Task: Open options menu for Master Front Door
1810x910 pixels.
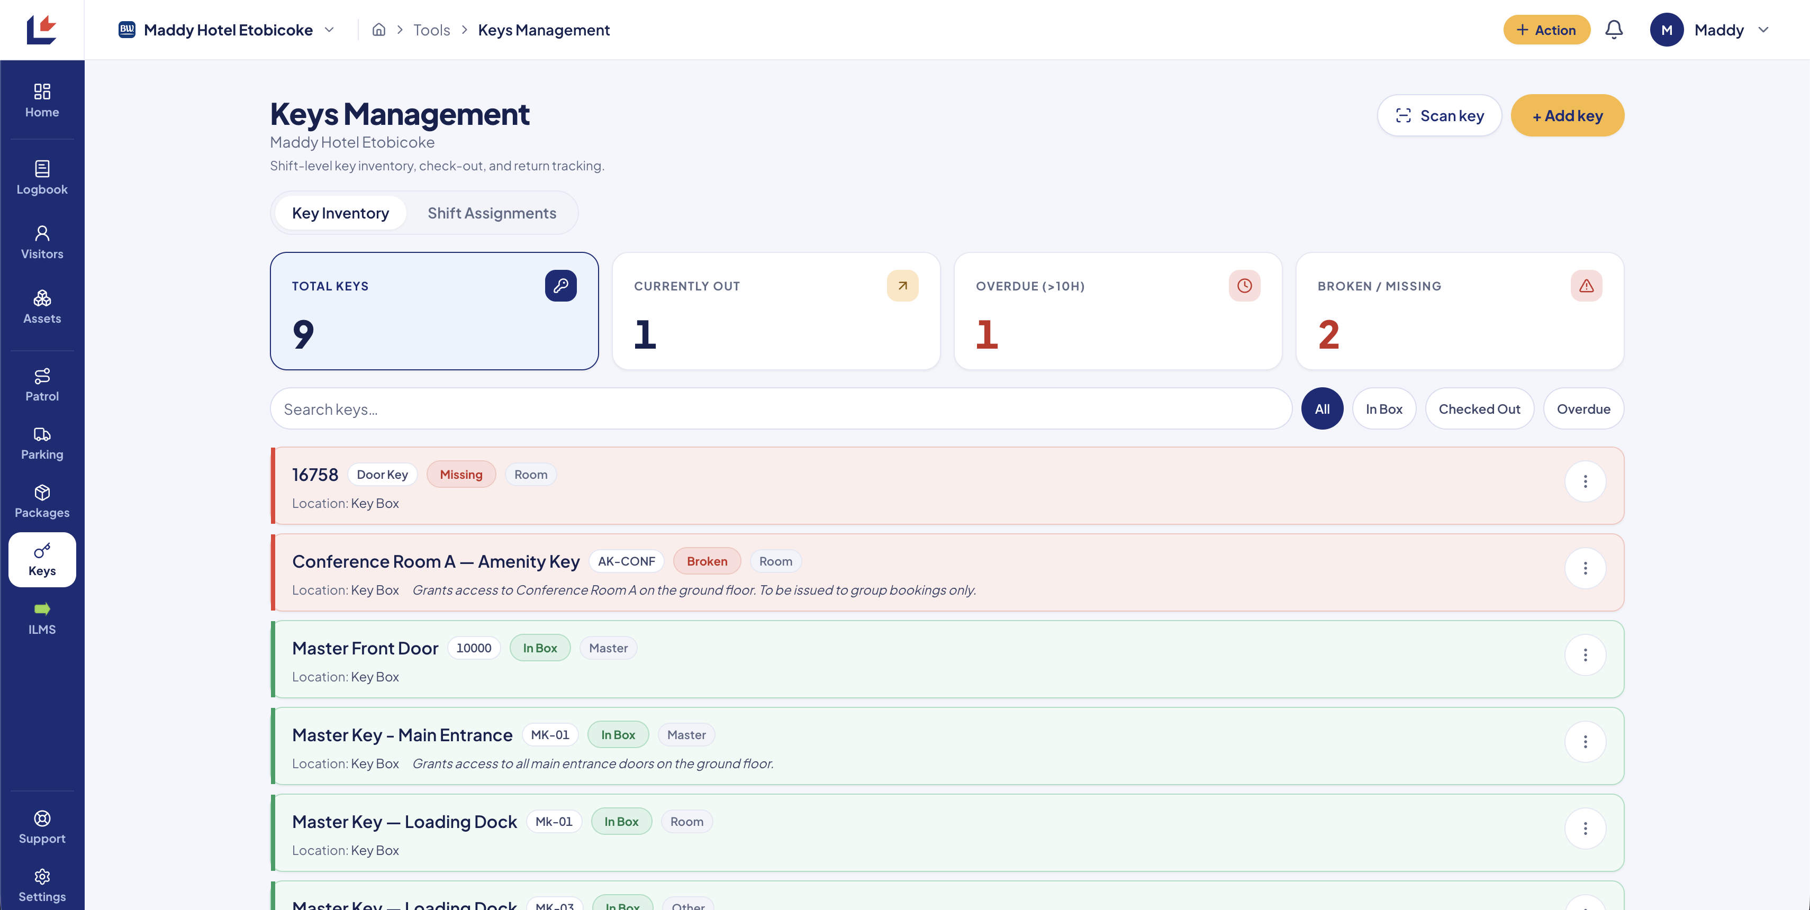Action: 1585,655
